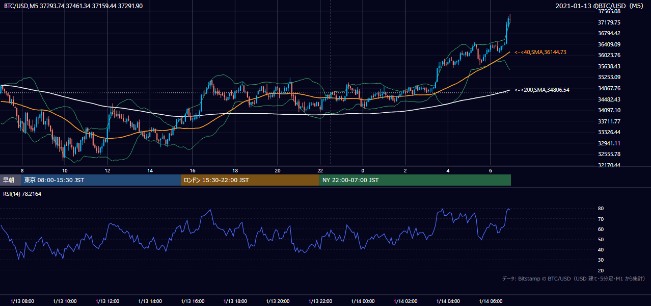Click bottom time label 1/13 10:00
Screen dimensions: 651x306
65,301
